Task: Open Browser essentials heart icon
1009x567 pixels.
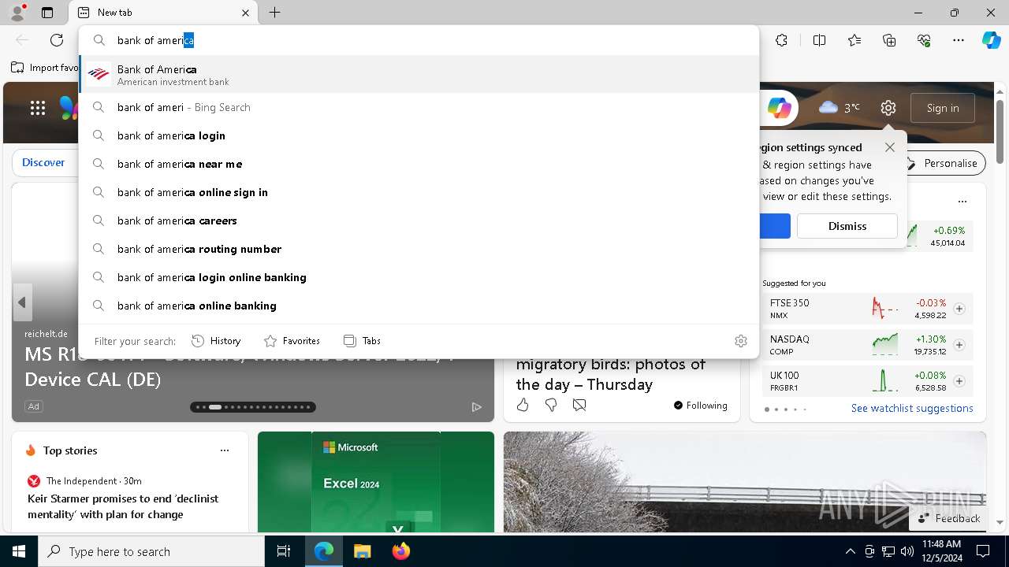Action: (924, 40)
